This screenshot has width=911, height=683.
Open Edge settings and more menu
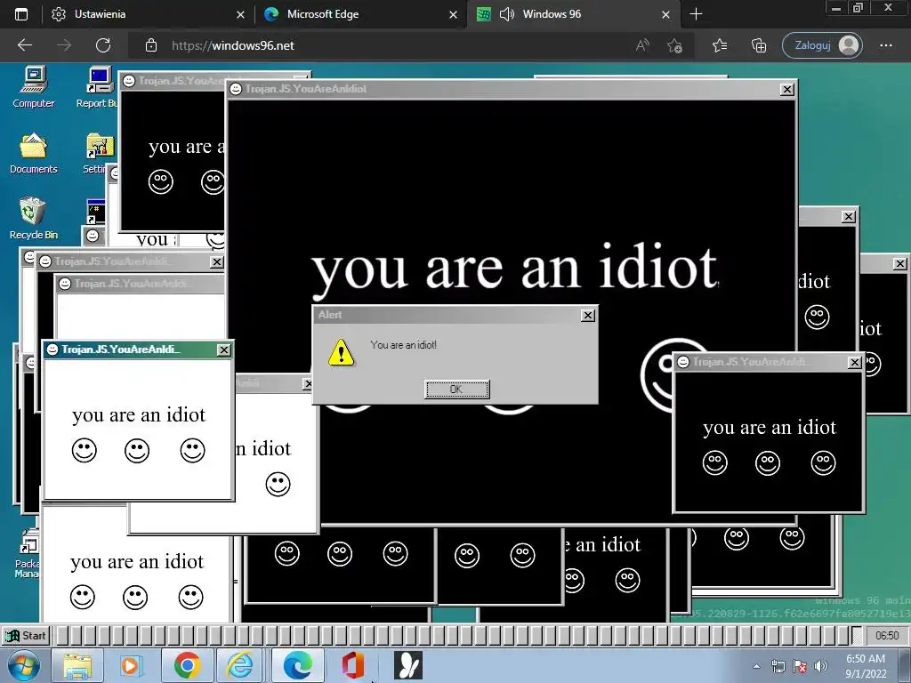[x=886, y=45]
